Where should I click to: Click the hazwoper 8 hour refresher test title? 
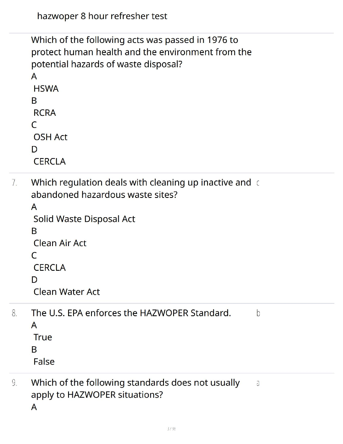coord(102,16)
